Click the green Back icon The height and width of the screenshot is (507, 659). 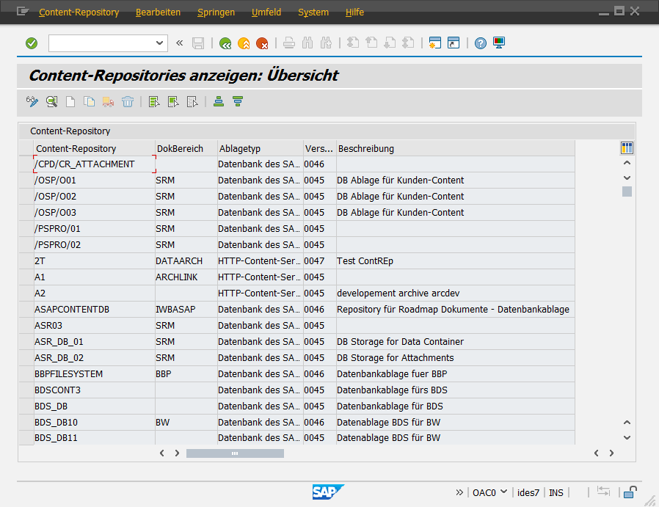pyautogui.click(x=225, y=43)
